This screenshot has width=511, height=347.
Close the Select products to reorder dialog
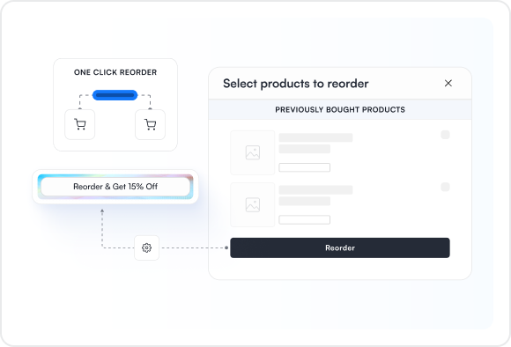tap(448, 84)
